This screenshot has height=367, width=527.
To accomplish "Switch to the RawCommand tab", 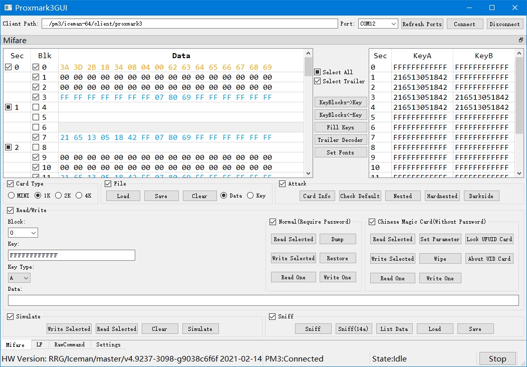I will coord(70,344).
